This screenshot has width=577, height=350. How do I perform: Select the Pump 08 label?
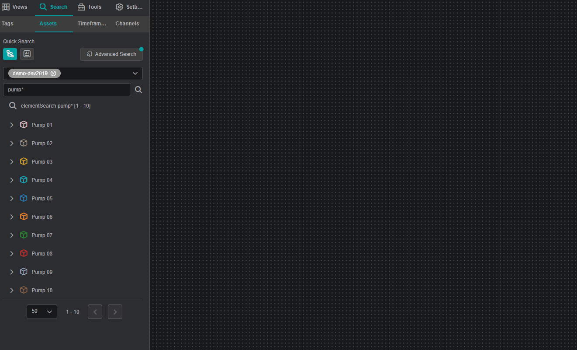(x=42, y=254)
